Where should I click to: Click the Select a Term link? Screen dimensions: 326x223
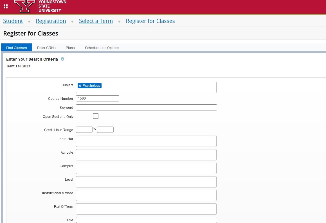tap(96, 21)
